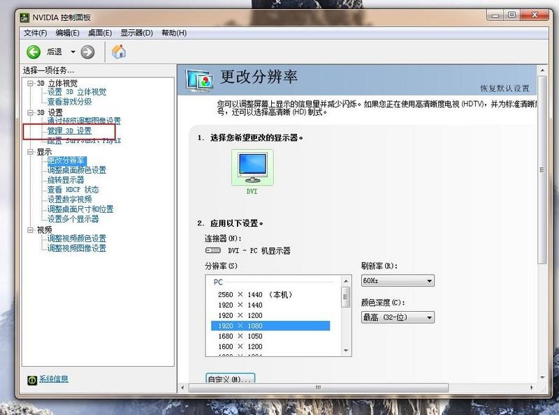Click the horizontal scrollbar thumb
This screenshot has width=559, height=415.
pyautogui.click(x=318, y=388)
